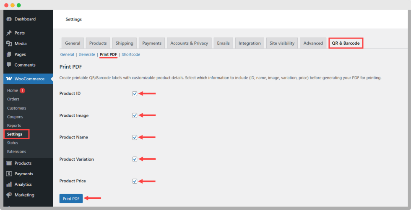Click the Products archive box icon
This screenshot has height=210, width=411.
point(9,163)
